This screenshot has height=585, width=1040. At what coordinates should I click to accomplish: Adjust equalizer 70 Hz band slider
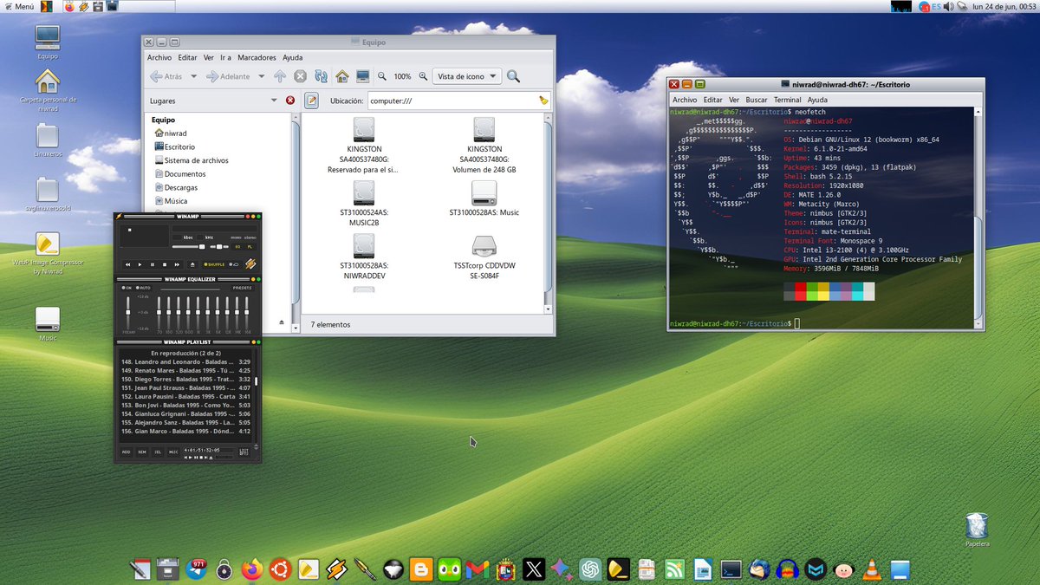click(x=159, y=312)
